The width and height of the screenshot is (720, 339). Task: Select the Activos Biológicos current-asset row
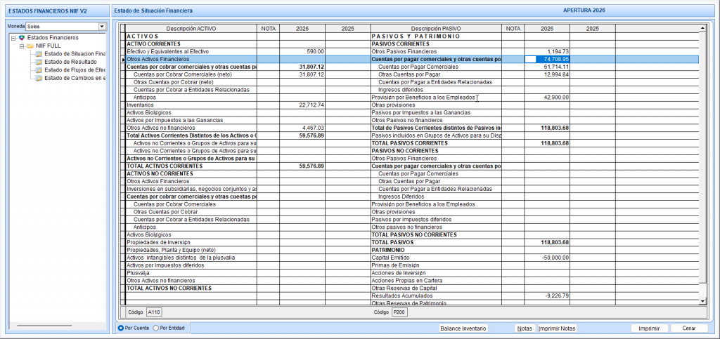pyautogui.click(x=191, y=113)
